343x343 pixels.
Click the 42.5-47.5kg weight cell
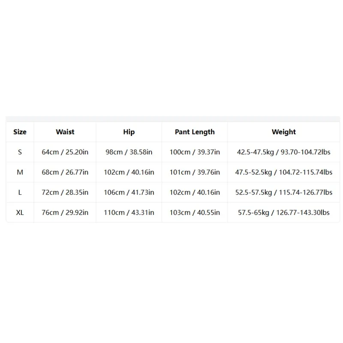[x=284, y=152]
